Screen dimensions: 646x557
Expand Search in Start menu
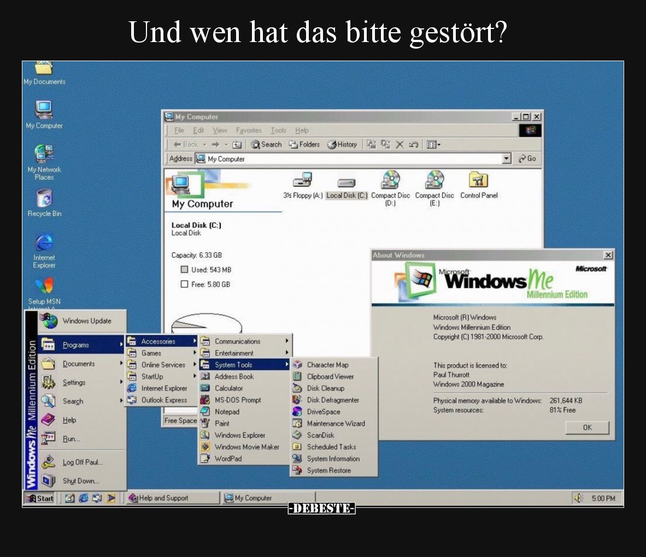coord(81,401)
